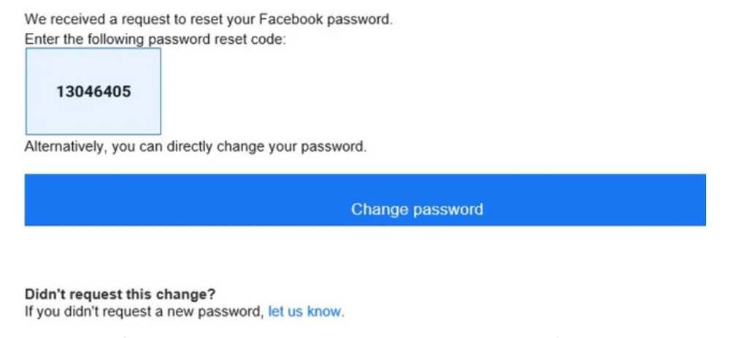This screenshot has width=730, height=338.
Task: Click the 'We received a request' sentence
Action: pyautogui.click(x=209, y=20)
